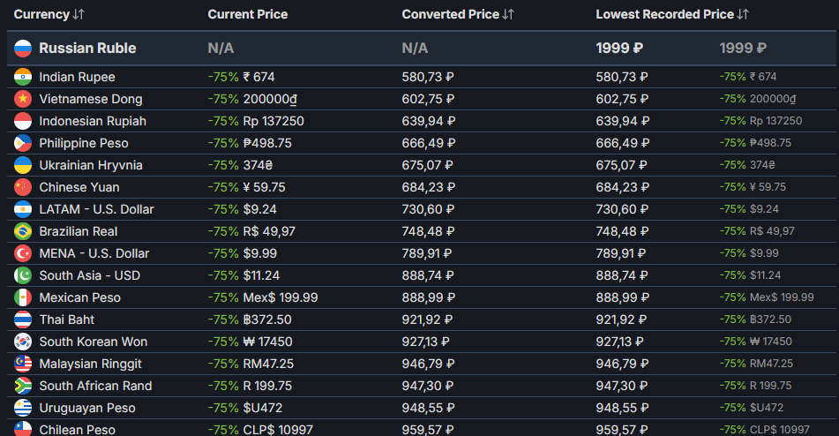Click current price RM47.25

pyautogui.click(x=268, y=364)
